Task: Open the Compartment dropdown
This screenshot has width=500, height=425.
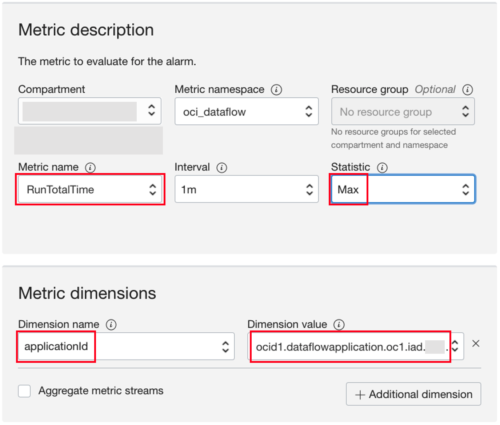Action: click(x=89, y=111)
